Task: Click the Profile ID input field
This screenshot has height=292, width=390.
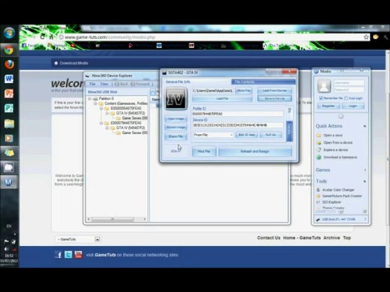Action: 238,114
